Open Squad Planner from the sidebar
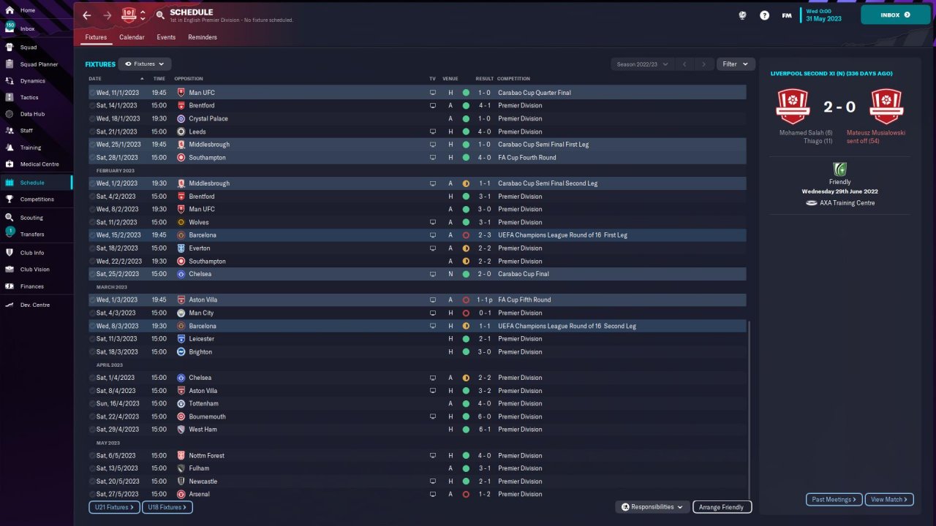This screenshot has width=936, height=526. [39, 64]
